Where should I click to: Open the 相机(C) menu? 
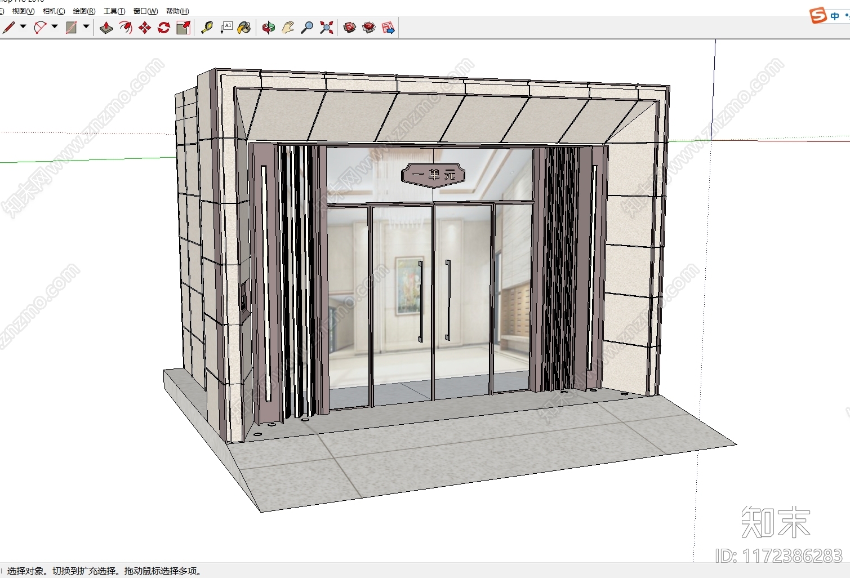[x=54, y=11]
